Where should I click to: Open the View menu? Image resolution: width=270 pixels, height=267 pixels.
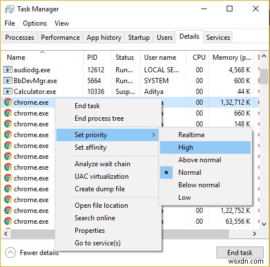pyautogui.click(x=62, y=23)
